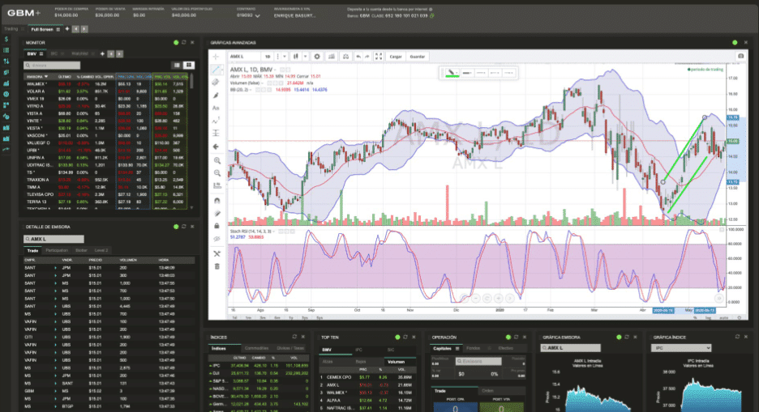Take a chart snapshot with camera icon
The width and height of the screenshot is (759, 412).
740,57
